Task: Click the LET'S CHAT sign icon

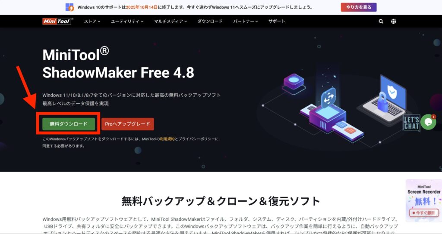Action: coord(411,123)
